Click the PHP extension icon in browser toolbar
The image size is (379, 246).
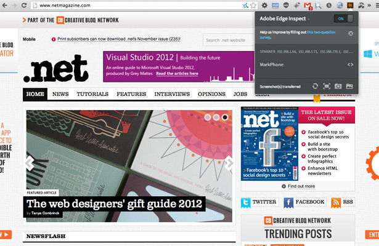(275, 5)
